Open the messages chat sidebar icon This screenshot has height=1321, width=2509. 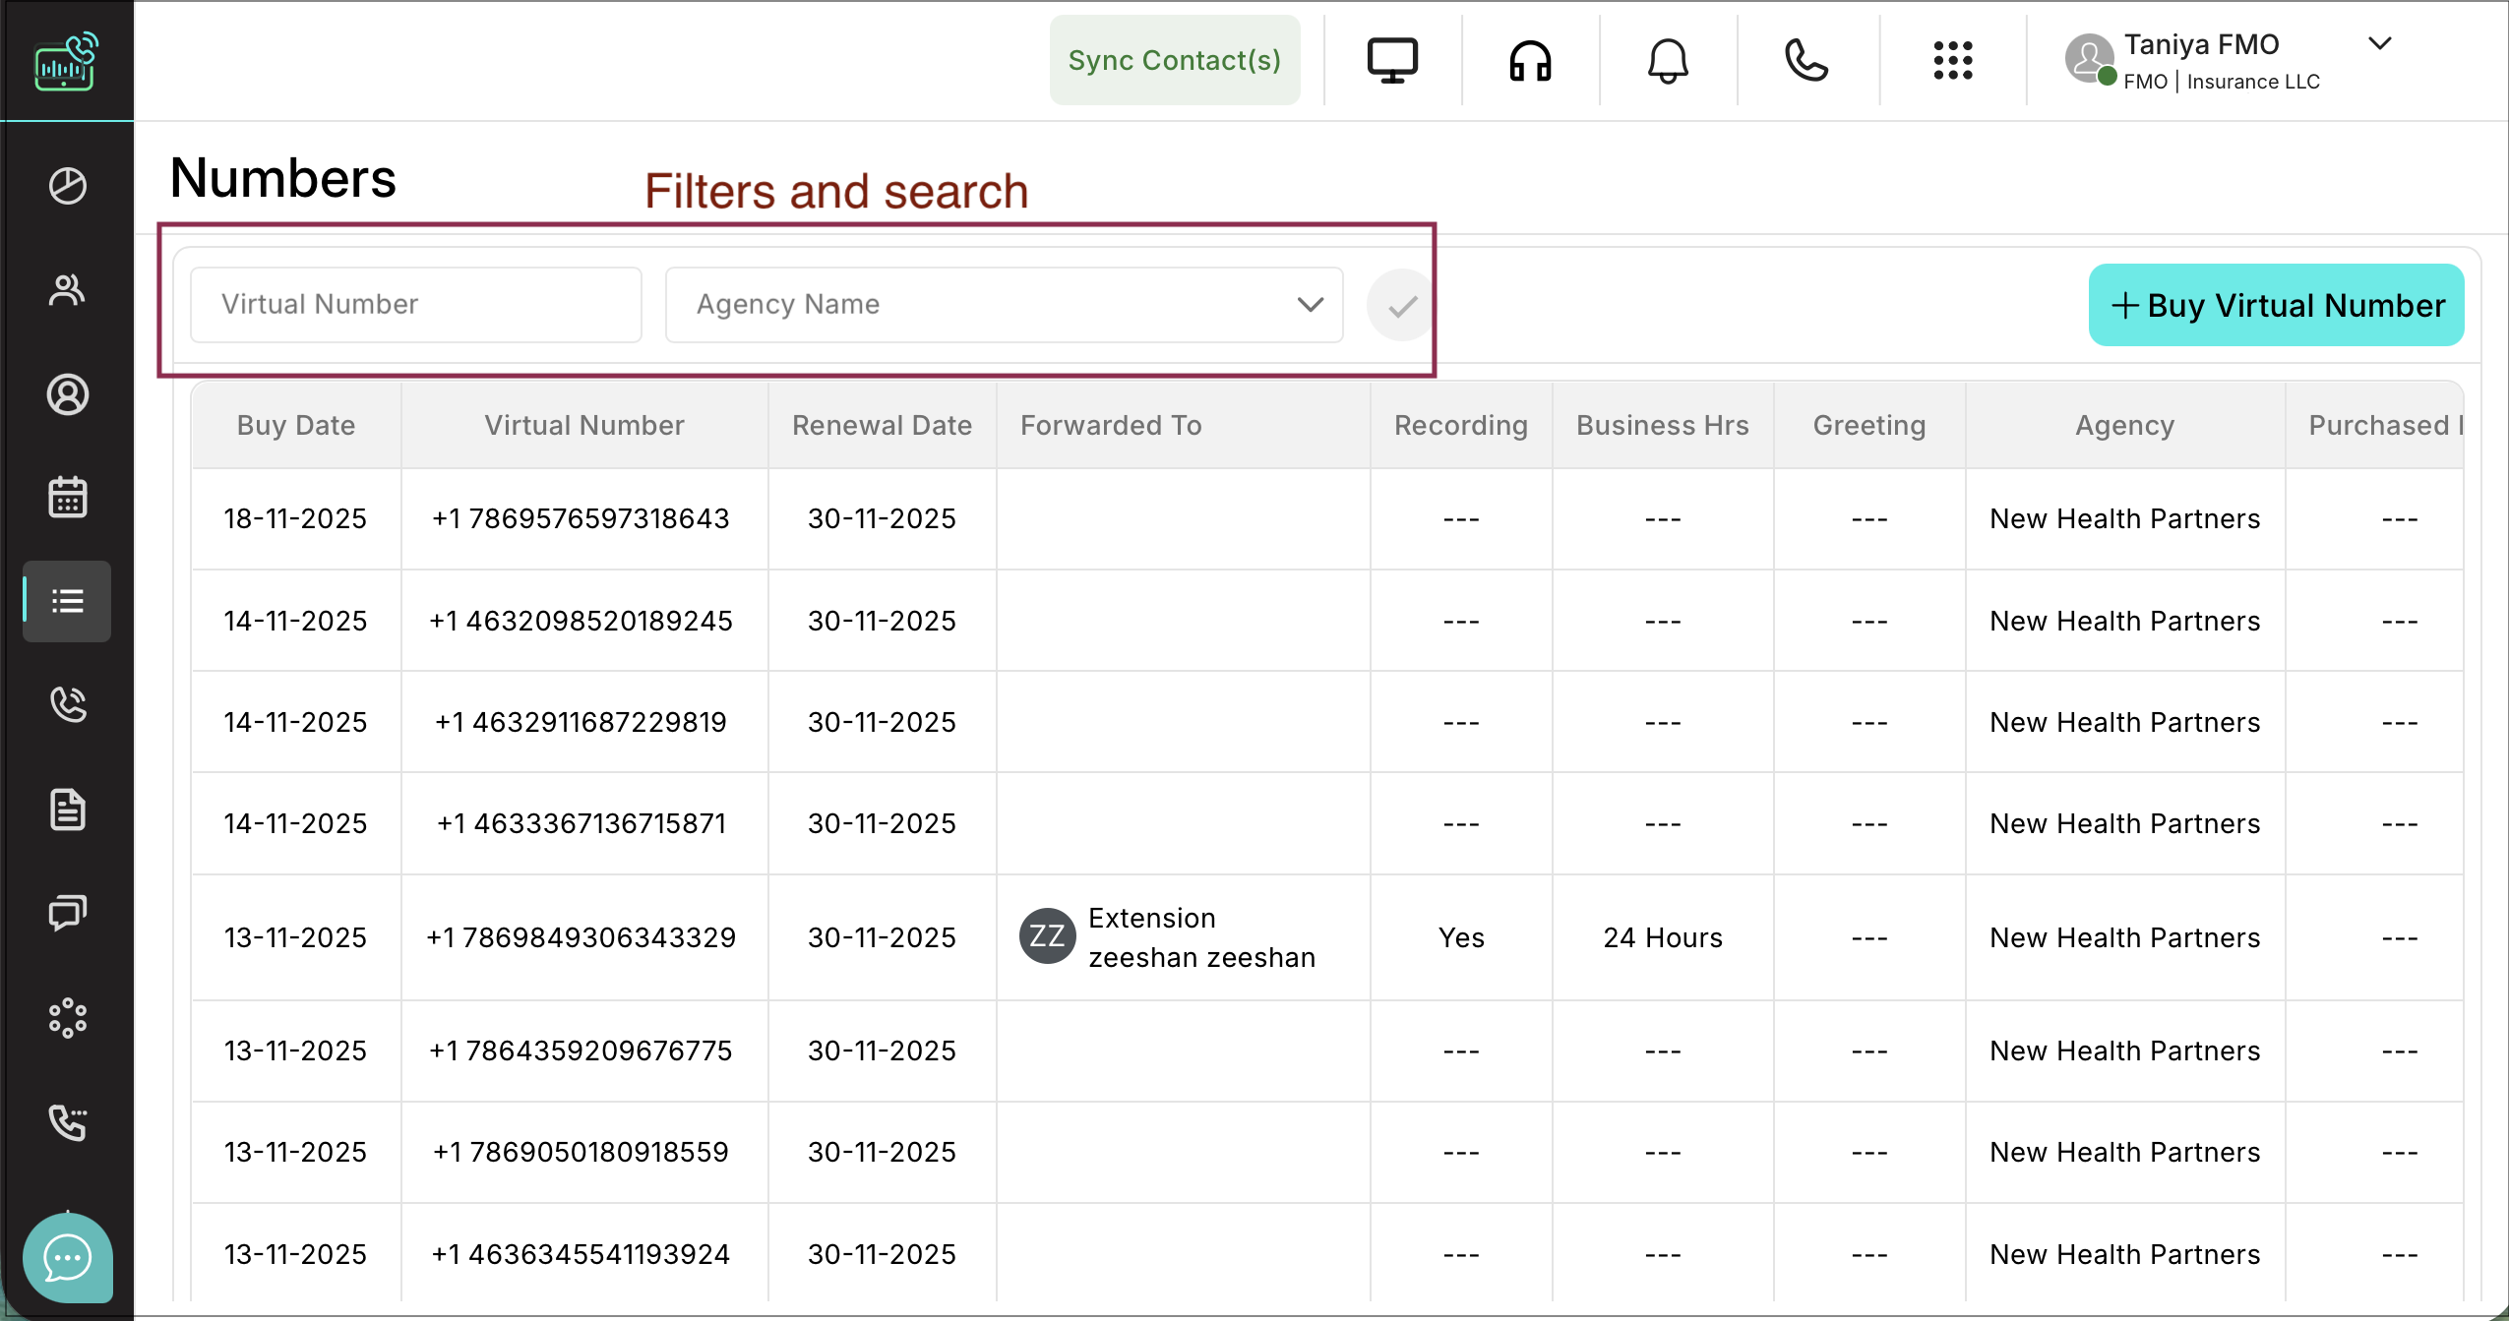pos(67,913)
